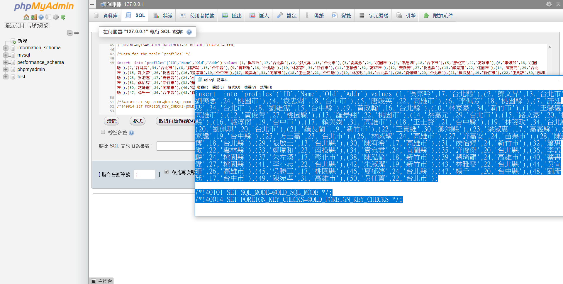Uncheck the 在此再次顯示 checkbox
The height and width of the screenshot is (284, 563).
(167, 172)
